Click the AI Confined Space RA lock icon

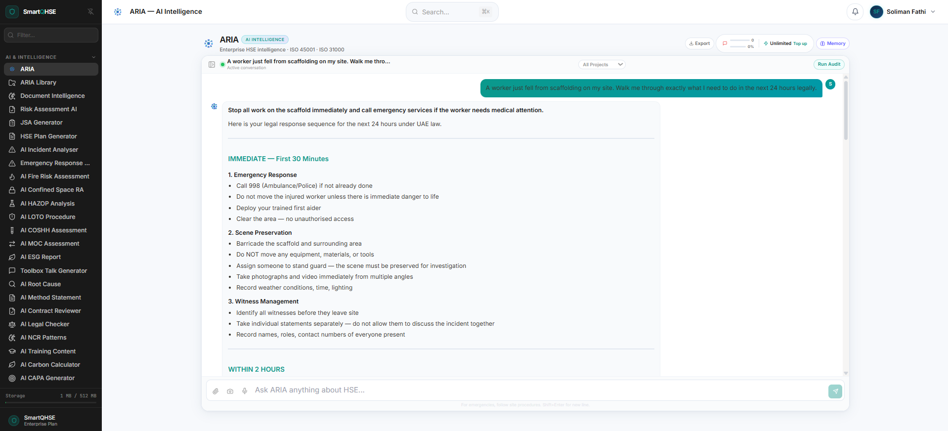coord(12,190)
